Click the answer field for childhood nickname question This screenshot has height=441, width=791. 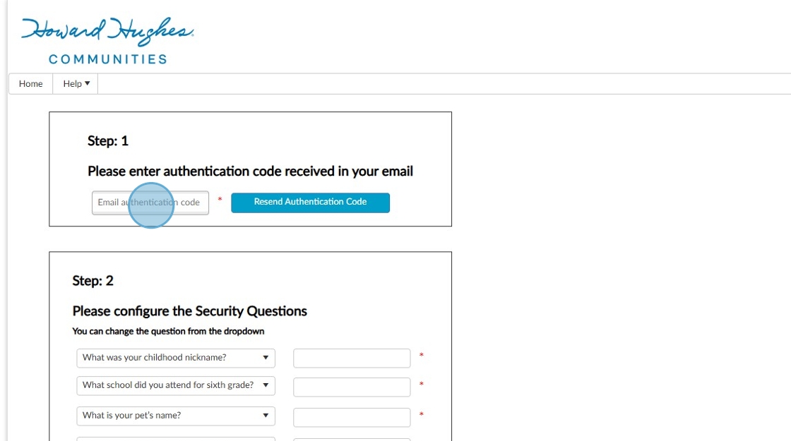(x=351, y=358)
